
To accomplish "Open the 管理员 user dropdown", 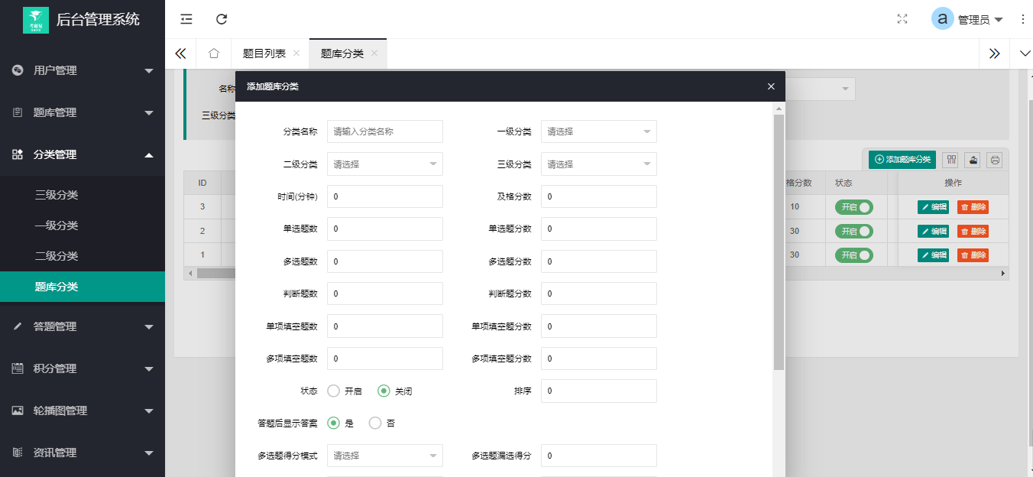I will click(x=980, y=20).
